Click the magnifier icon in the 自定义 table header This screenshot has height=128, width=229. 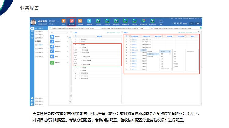(126, 36)
